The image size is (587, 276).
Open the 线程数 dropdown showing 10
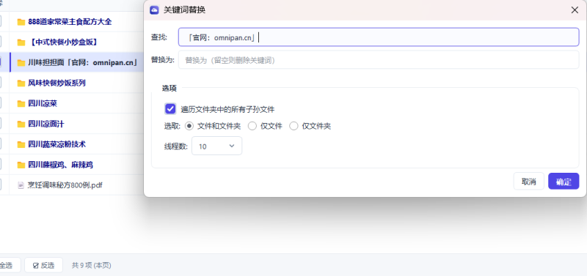coord(216,146)
